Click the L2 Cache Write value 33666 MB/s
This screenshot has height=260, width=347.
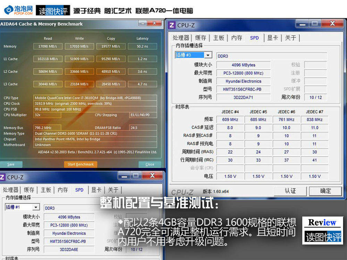pos(79,72)
